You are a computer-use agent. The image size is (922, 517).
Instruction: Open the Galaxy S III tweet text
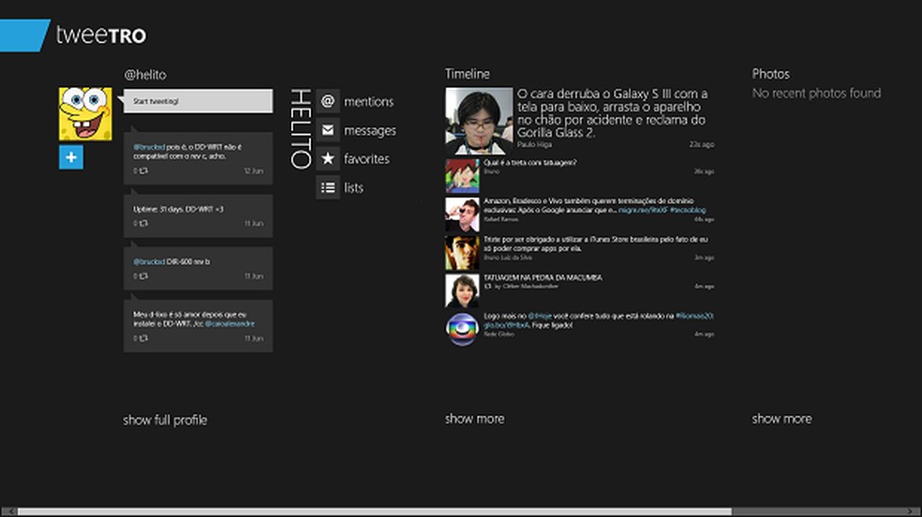[612, 113]
